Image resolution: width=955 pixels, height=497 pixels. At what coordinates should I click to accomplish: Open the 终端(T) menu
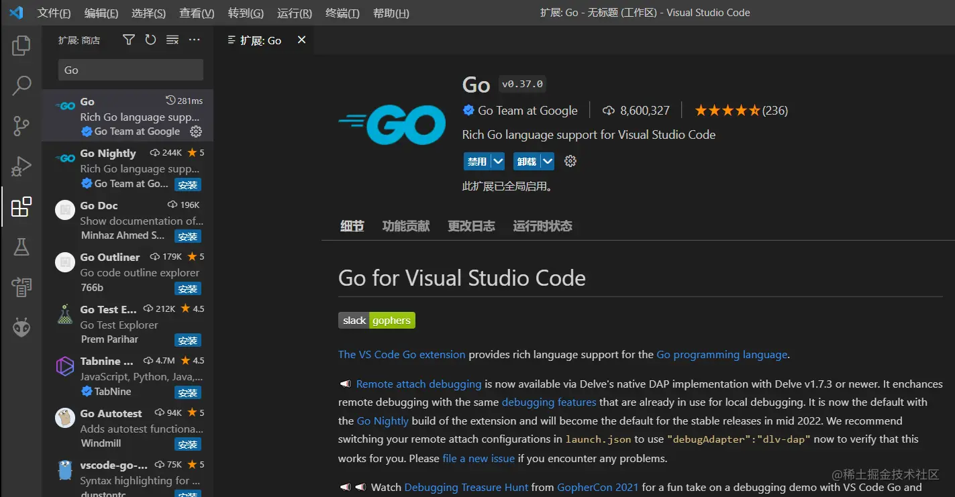coord(342,13)
